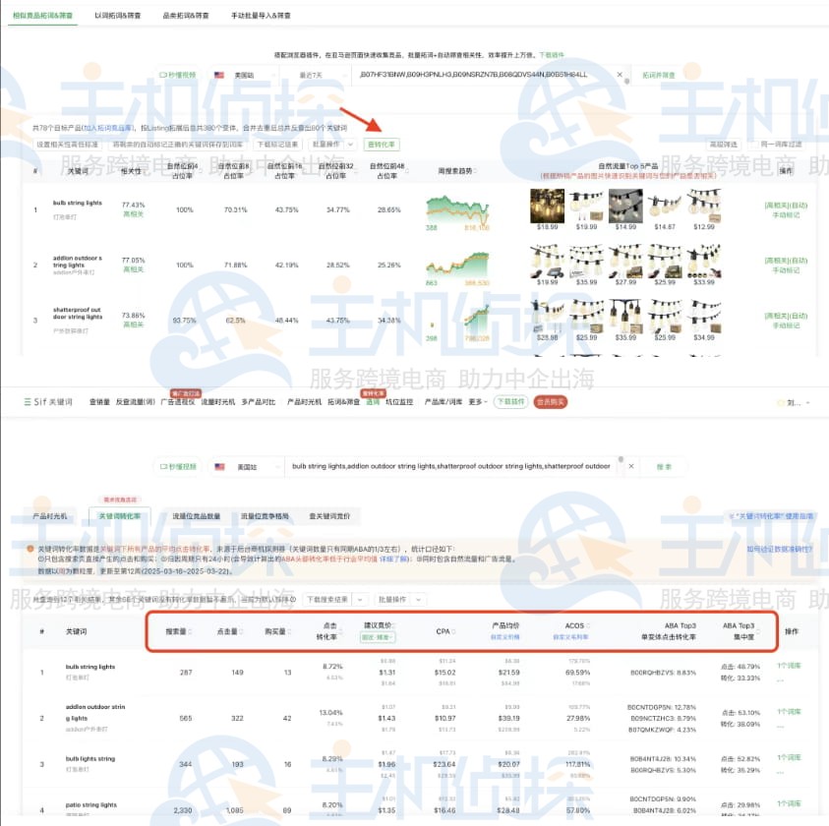Click the red 会员购买 button
The height and width of the screenshot is (826, 829).
pos(551,402)
